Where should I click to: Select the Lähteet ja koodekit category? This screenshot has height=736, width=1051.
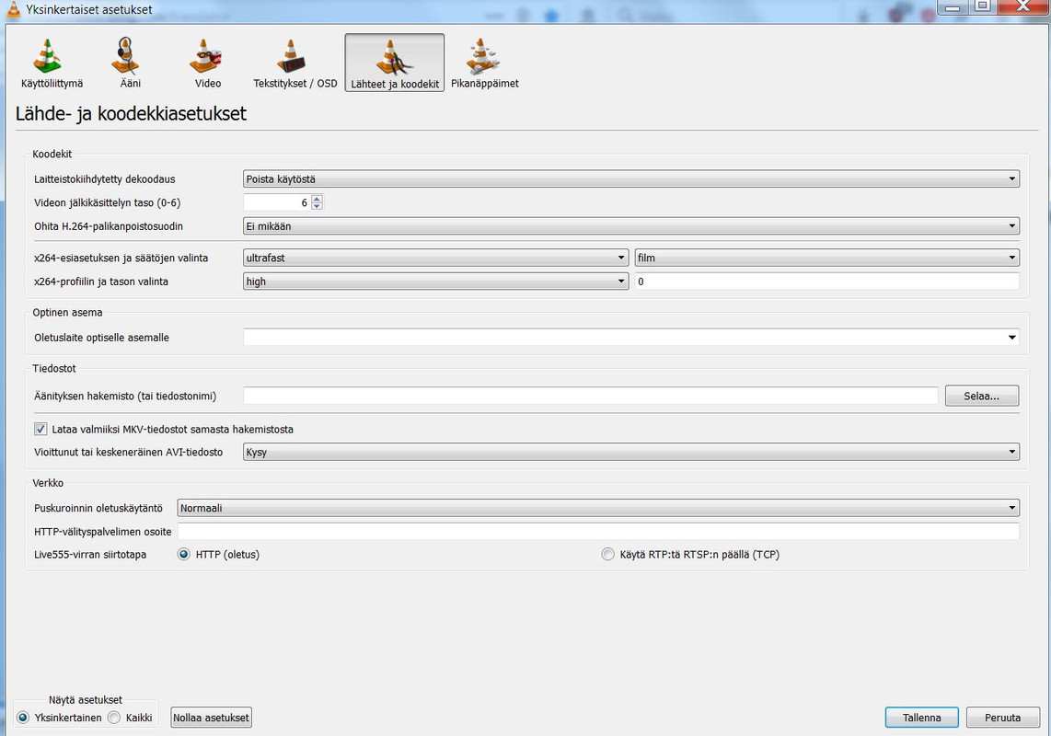395,63
